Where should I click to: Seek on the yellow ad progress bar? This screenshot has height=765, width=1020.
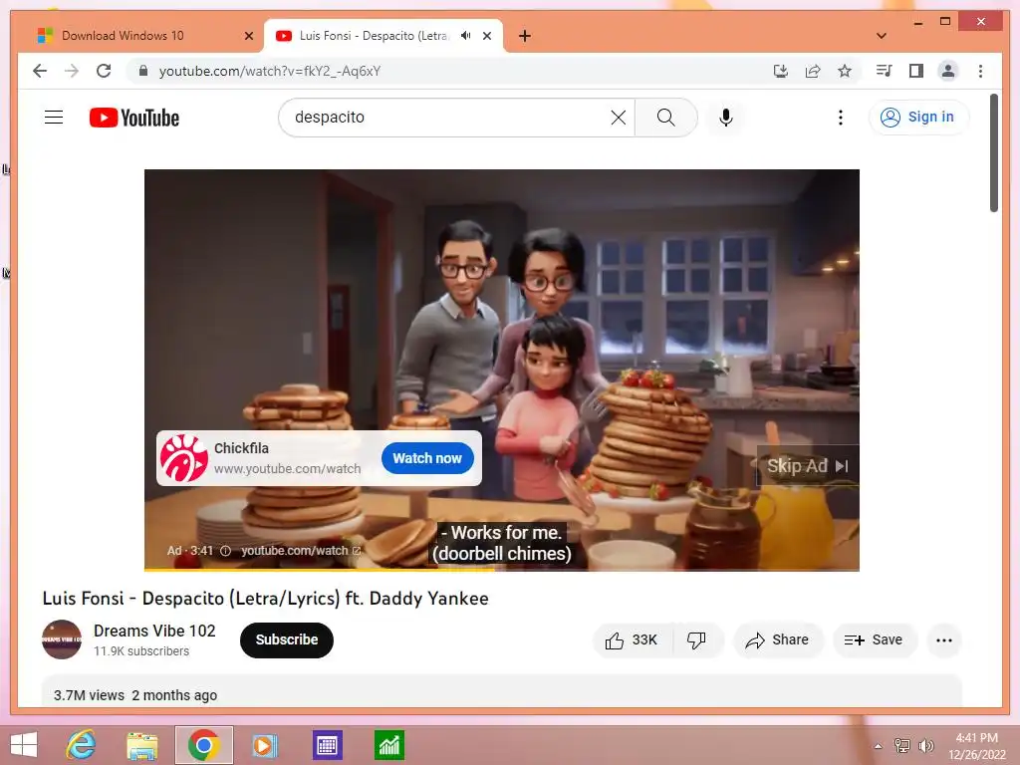(x=502, y=570)
